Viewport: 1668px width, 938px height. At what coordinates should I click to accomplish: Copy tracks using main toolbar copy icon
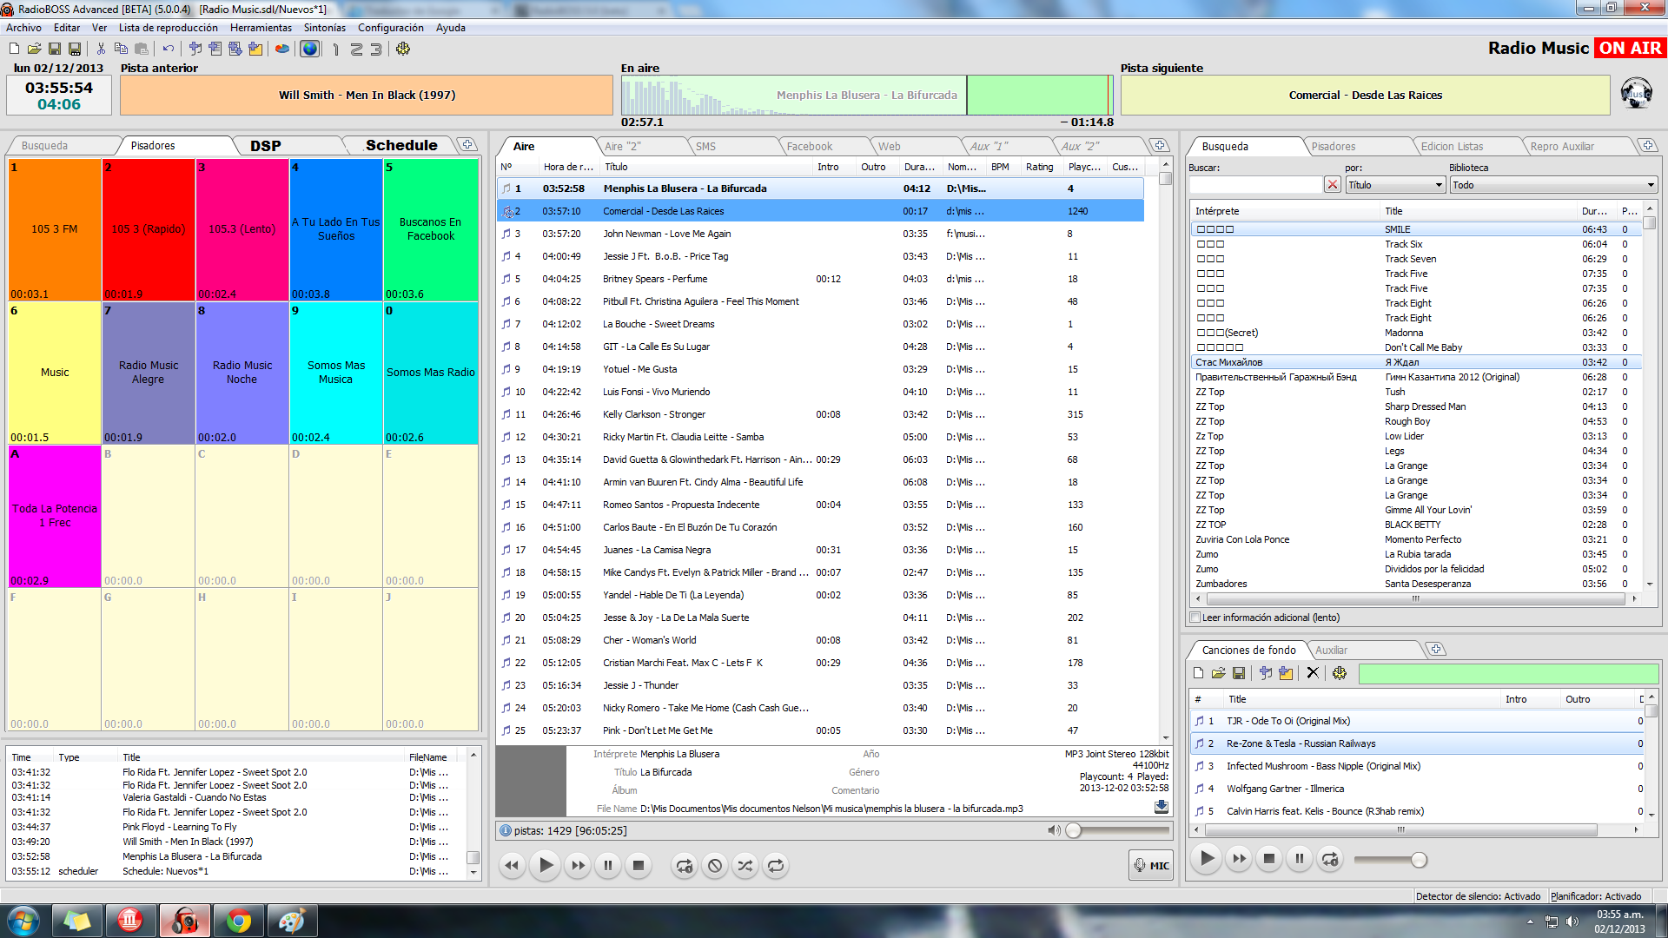122,49
